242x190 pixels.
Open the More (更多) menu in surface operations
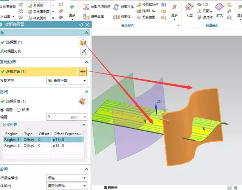point(174,11)
